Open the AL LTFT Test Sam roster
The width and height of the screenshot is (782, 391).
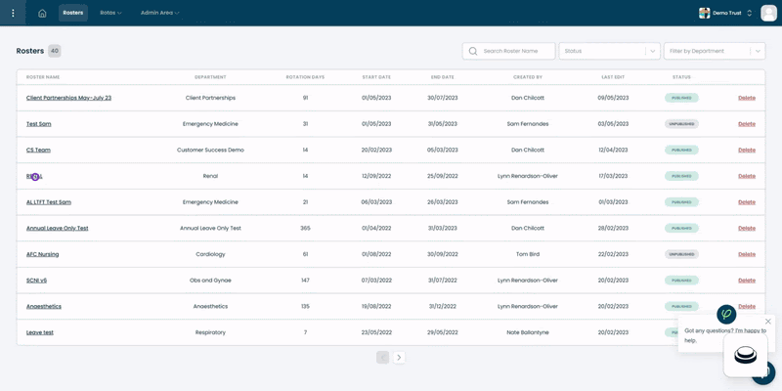[x=48, y=202]
